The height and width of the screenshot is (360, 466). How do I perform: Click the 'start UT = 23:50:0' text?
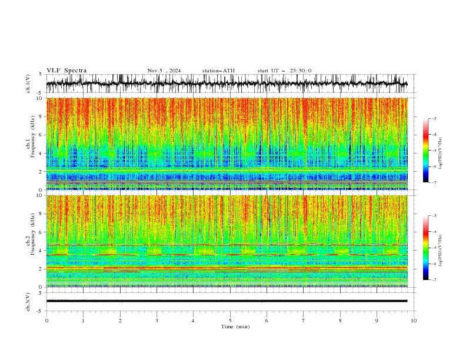284,71
